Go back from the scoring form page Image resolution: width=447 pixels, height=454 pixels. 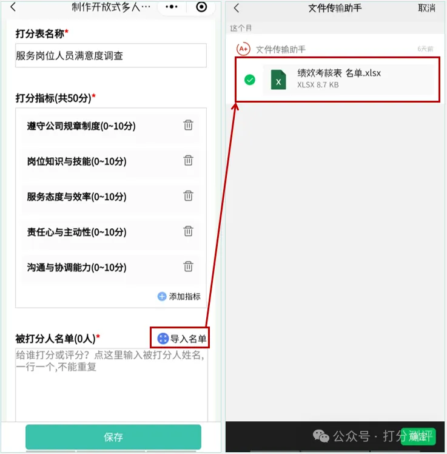[13, 7]
